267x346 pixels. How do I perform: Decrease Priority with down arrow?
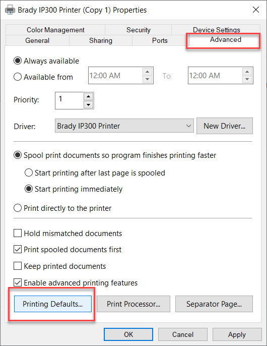click(88, 104)
